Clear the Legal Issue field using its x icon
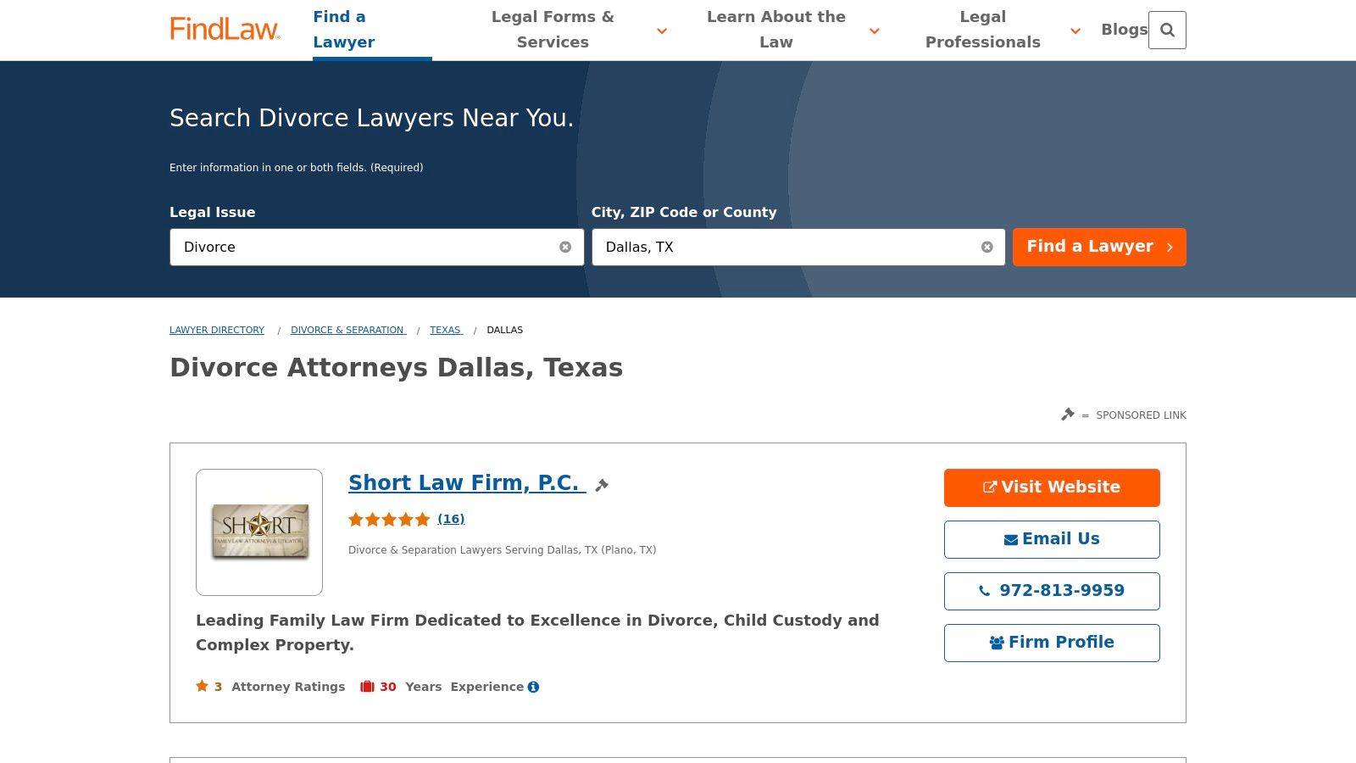1356x763 pixels. (566, 247)
